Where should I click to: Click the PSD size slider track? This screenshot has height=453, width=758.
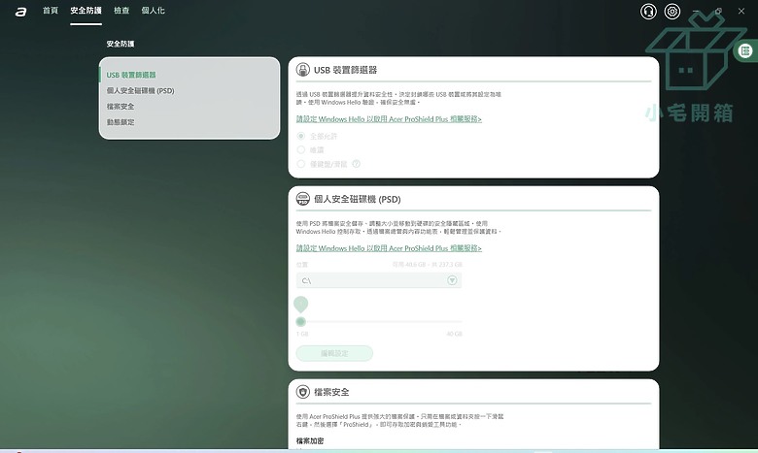click(379, 322)
